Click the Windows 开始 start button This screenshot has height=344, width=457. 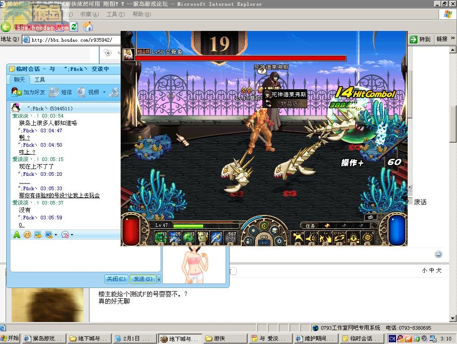[10, 338]
